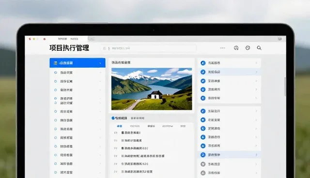This screenshot has height=178, width=310.
Task: Collapse the blue highlighted sidebar header arrow
Action: [x=100, y=63]
